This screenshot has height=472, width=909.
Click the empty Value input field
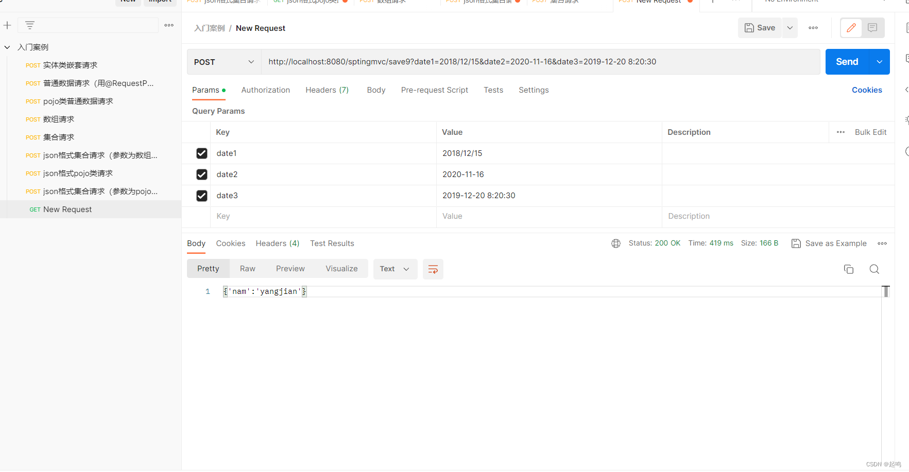point(549,216)
